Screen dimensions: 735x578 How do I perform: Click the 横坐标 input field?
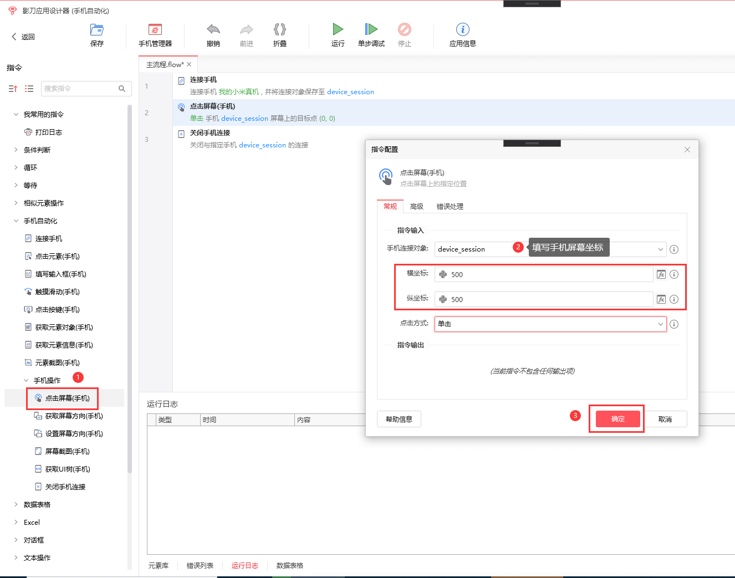coord(544,274)
